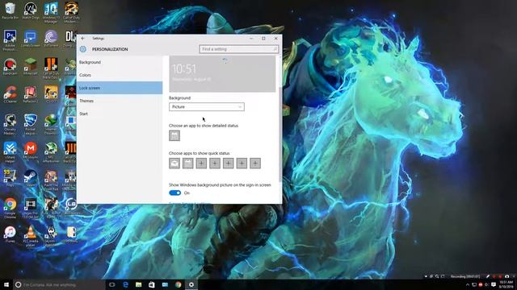Open BitTorrent desktop shortcut
This screenshot has width=517, height=290.
tap(51, 39)
